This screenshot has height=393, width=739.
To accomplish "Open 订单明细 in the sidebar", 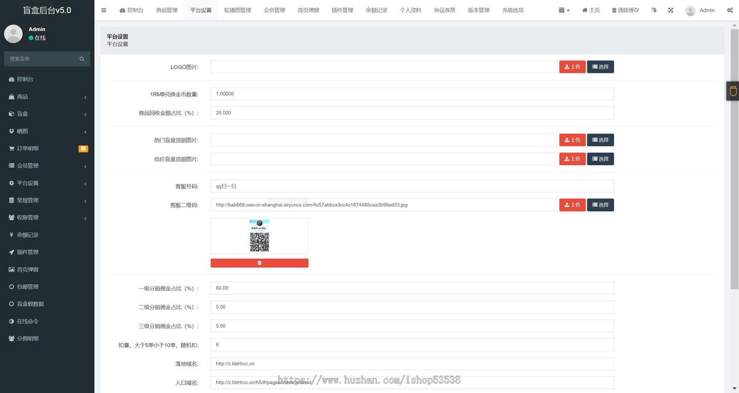I will coord(47,148).
